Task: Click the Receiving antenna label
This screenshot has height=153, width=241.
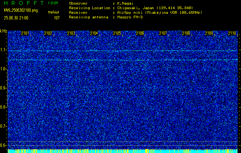Action: (89, 17)
